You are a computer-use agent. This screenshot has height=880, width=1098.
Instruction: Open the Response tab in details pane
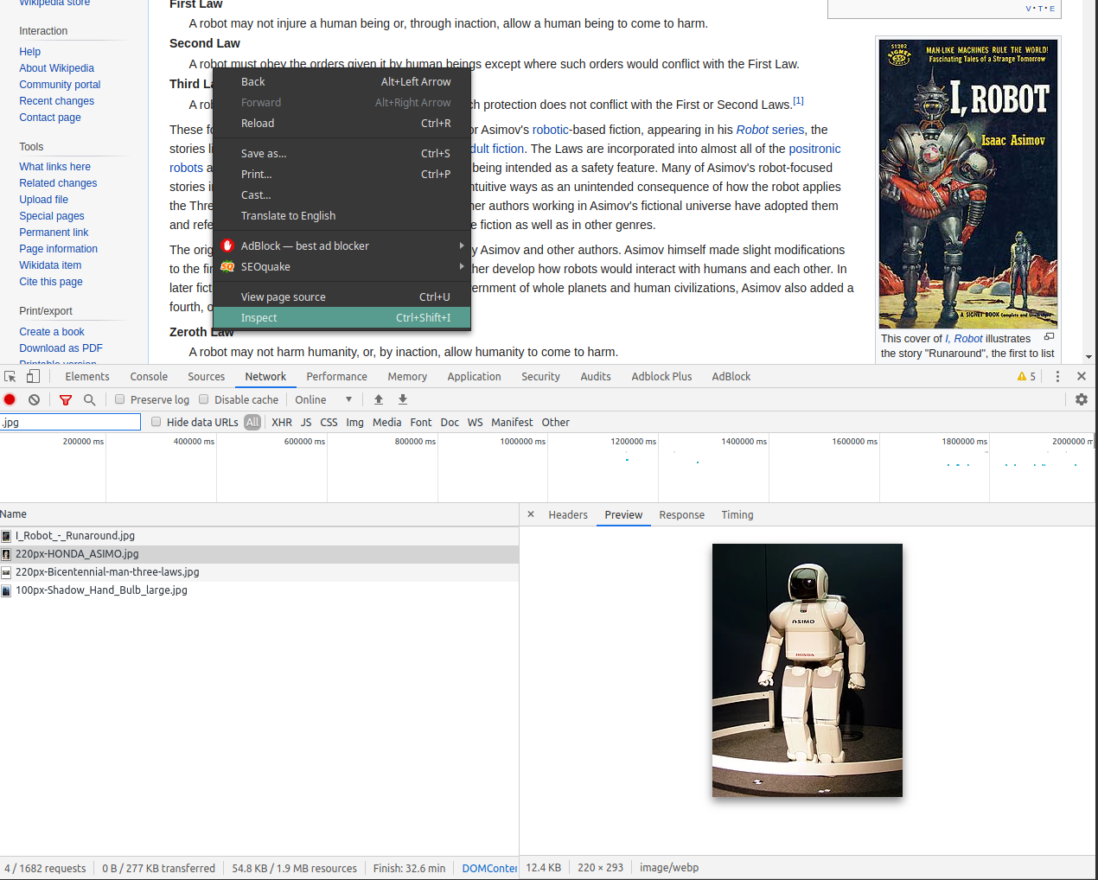click(x=682, y=515)
